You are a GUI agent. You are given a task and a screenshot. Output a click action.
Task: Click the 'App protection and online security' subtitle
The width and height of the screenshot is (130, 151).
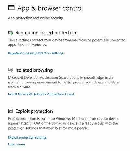(36, 18)
